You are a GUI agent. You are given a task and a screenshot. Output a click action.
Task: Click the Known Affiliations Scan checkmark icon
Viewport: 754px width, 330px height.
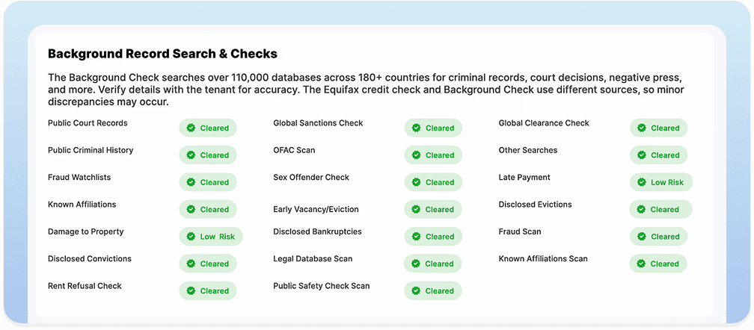[641, 264]
